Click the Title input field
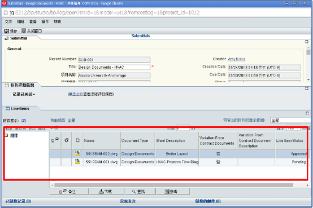The height and width of the screenshot is (208, 313). pyautogui.click(x=114, y=67)
